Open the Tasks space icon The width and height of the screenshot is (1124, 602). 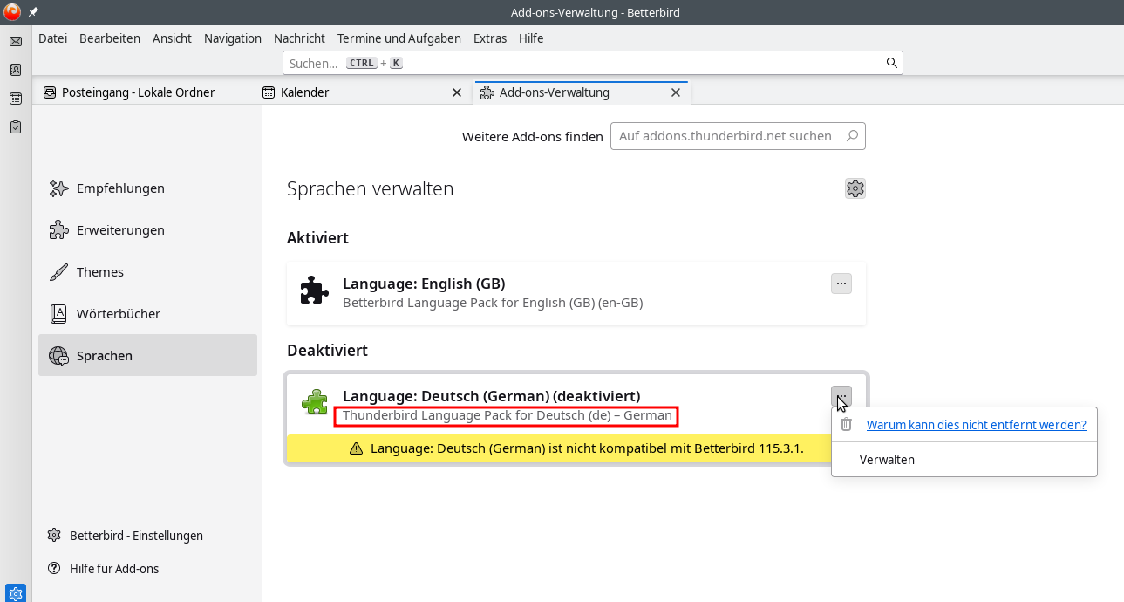tap(16, 127)
